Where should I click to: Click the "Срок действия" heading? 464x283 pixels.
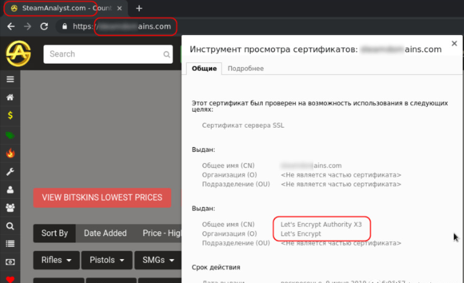(216, 267)
